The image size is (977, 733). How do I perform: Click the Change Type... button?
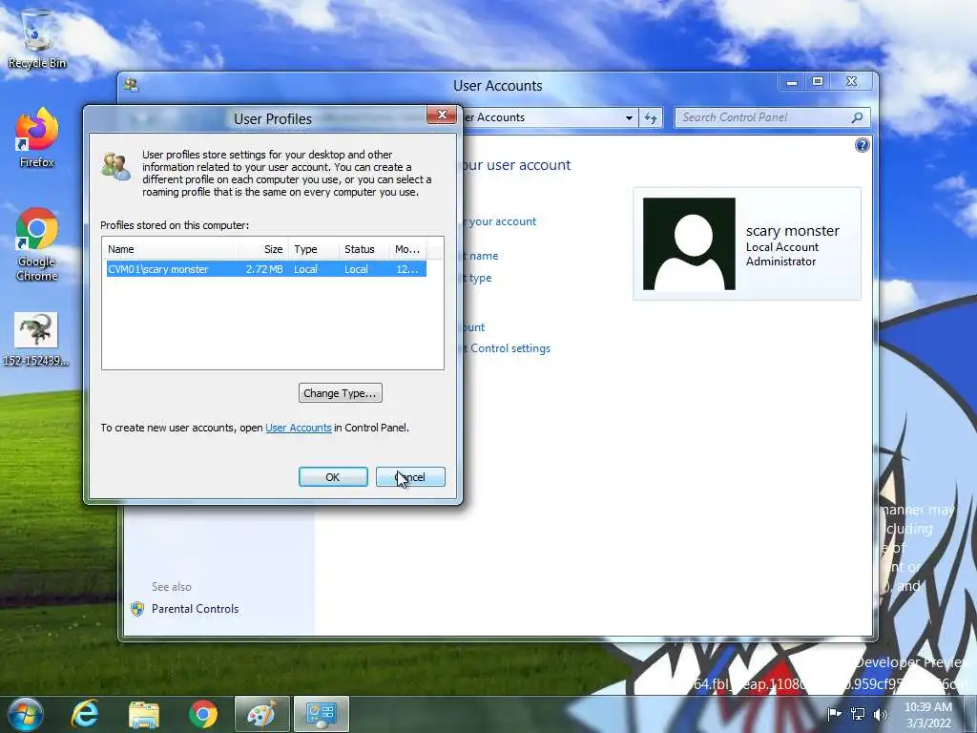tap(341, 393)
